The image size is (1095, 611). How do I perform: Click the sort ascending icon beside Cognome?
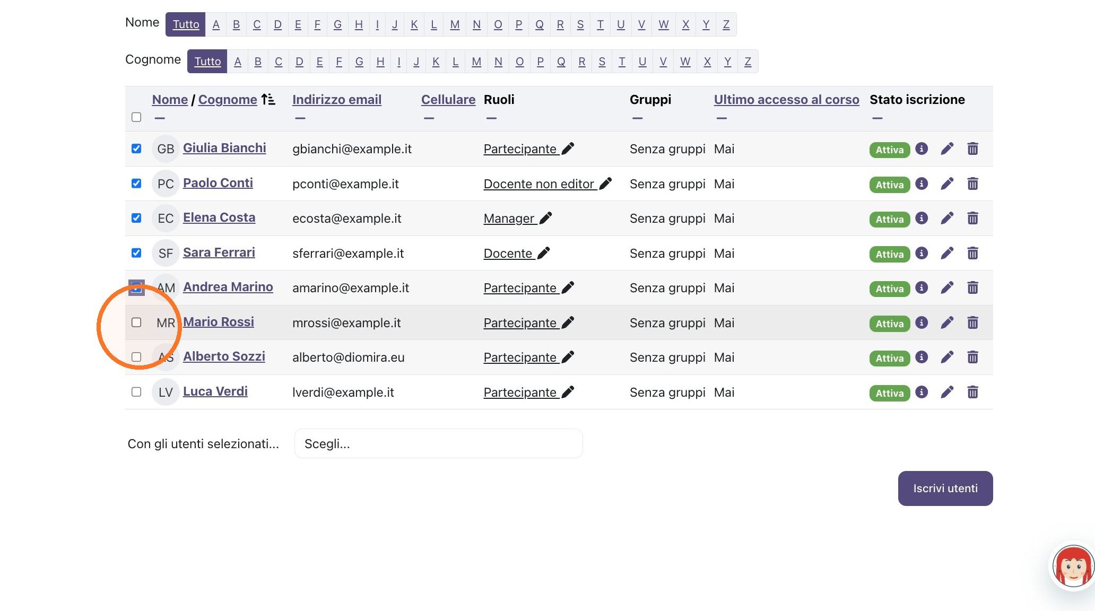pos(268,99)
